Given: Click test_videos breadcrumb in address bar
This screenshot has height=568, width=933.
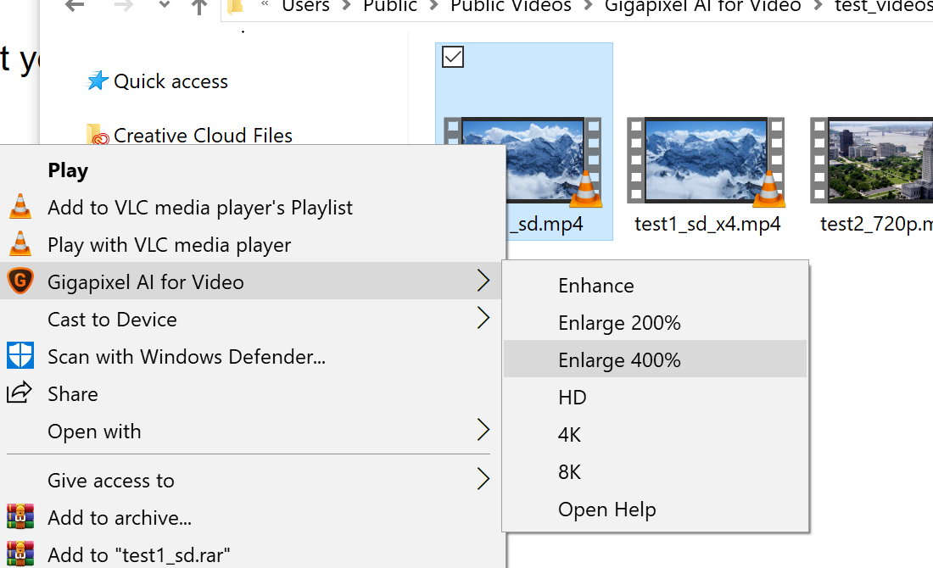Looking at the screenshot, I should (x=884, y=6).
